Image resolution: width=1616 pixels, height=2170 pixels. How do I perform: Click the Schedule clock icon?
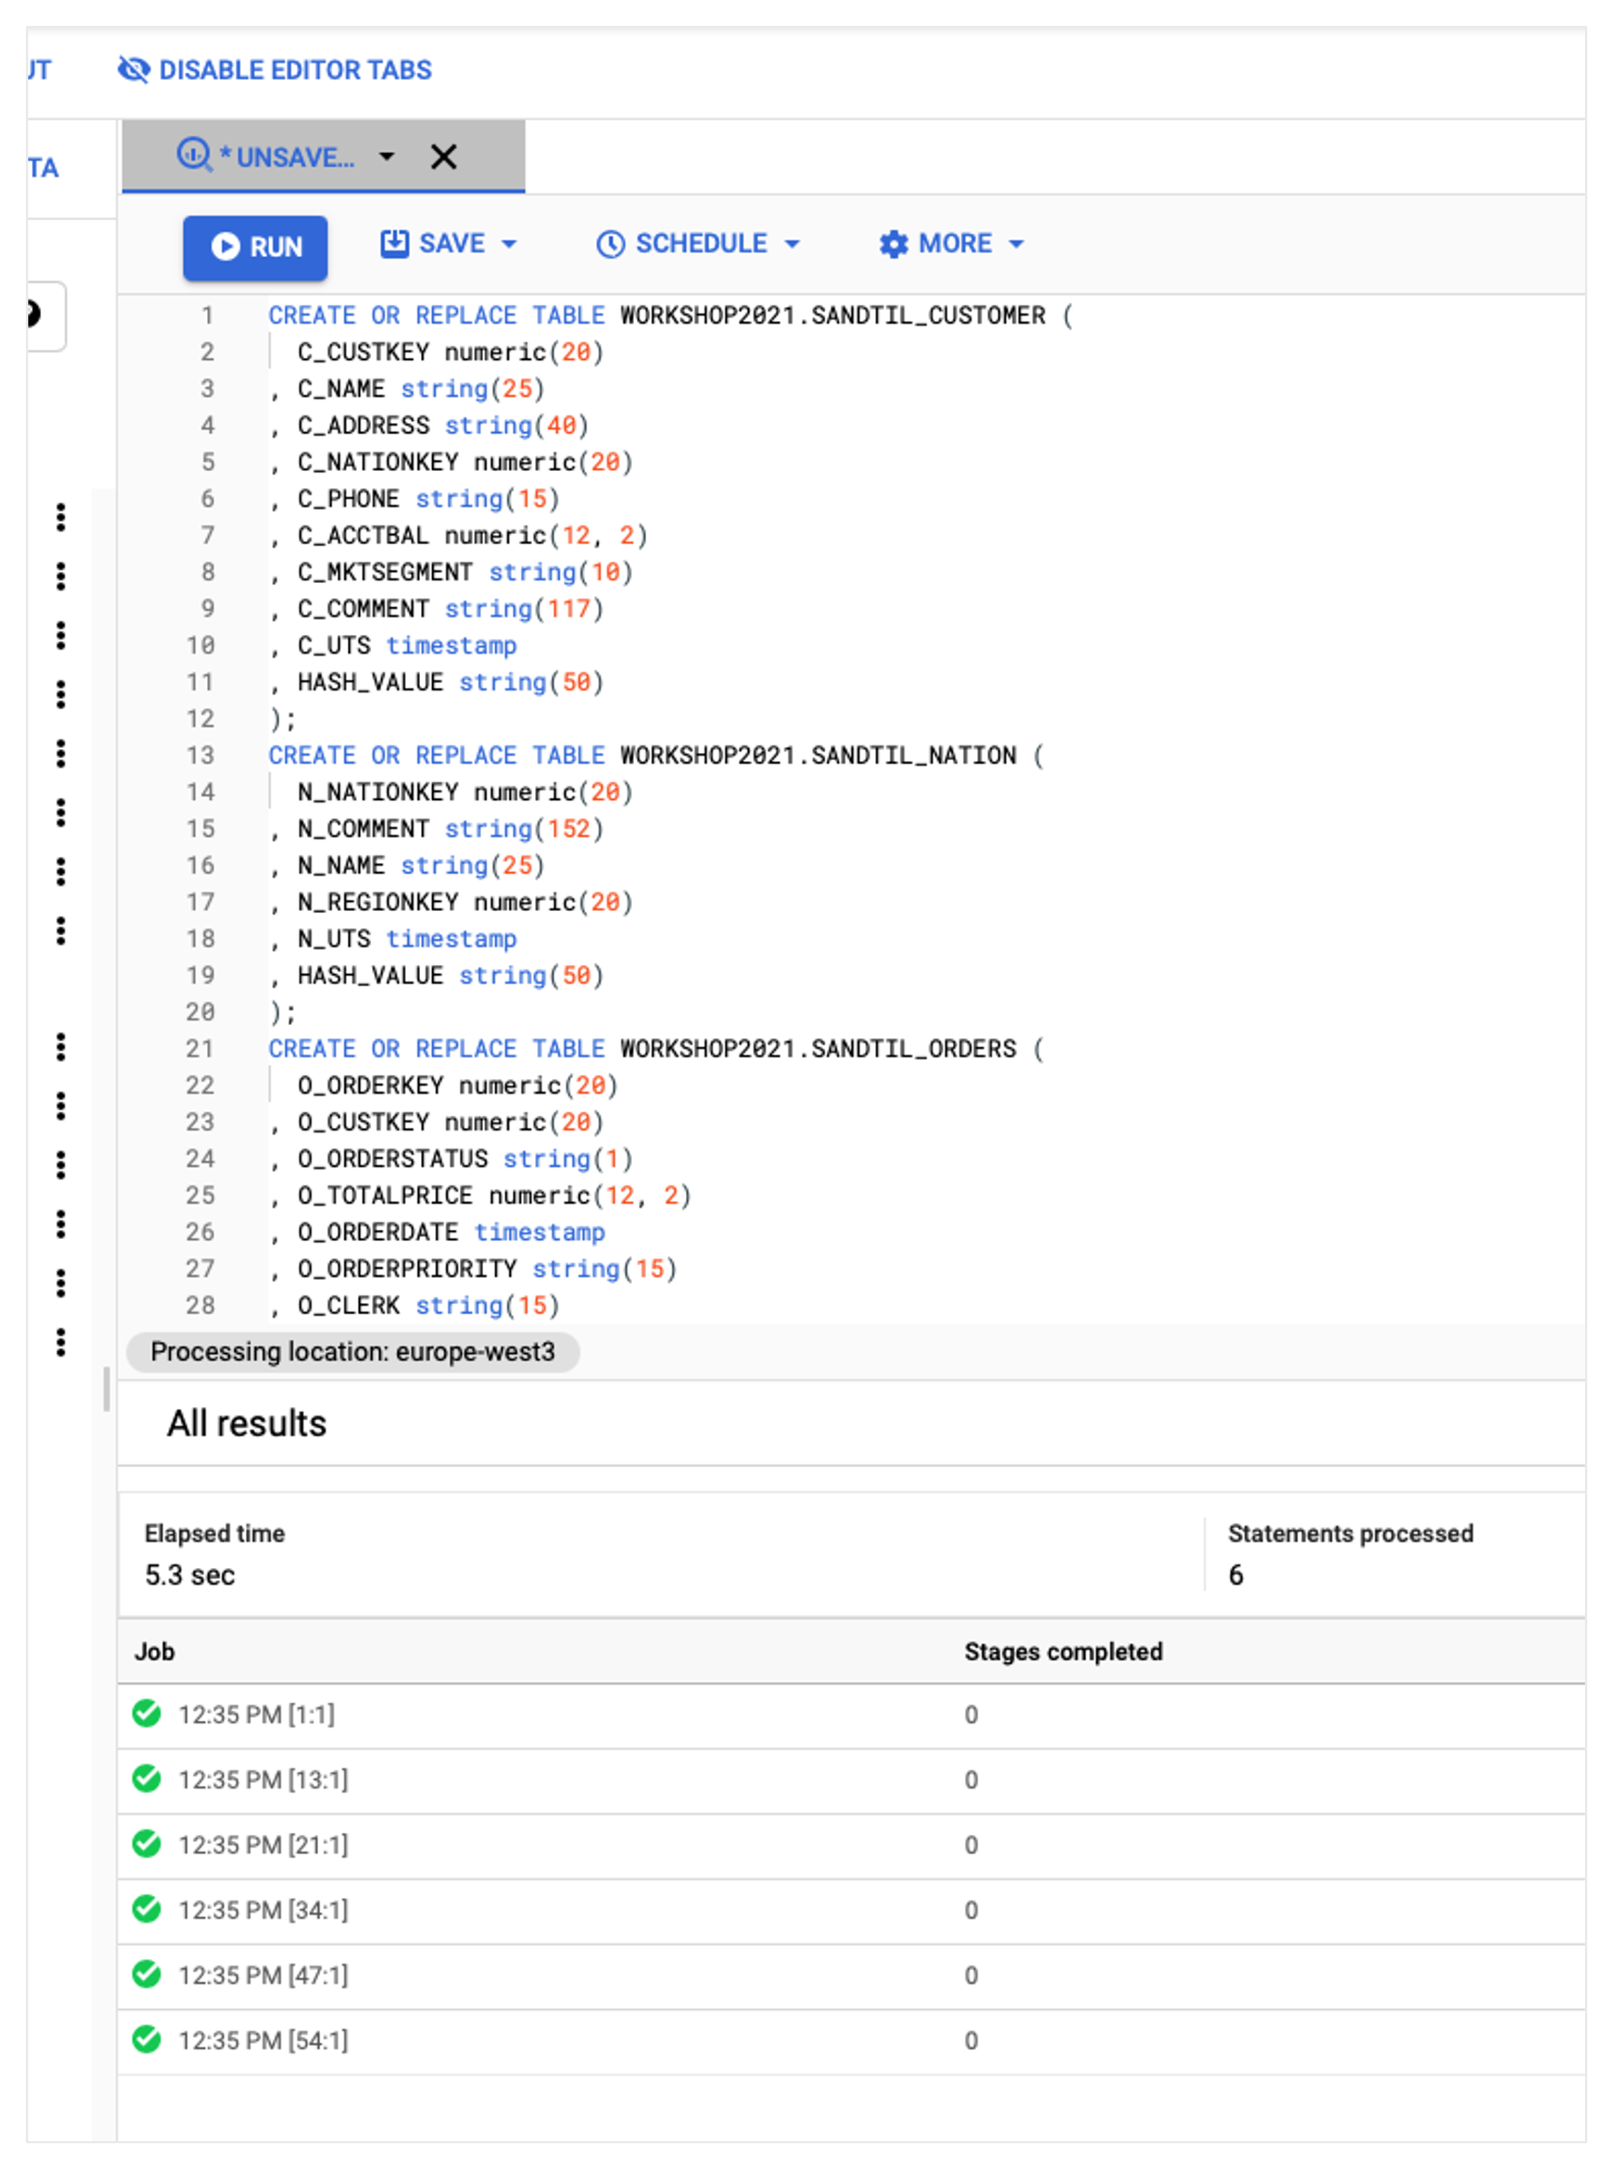point(611,244)
